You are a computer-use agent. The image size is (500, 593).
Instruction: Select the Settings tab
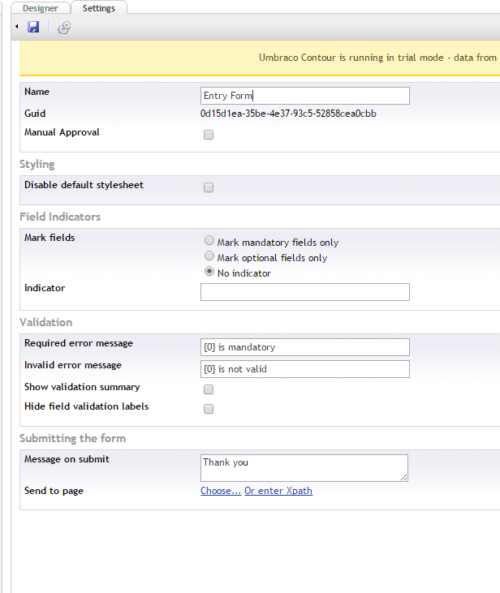[99, 8]
